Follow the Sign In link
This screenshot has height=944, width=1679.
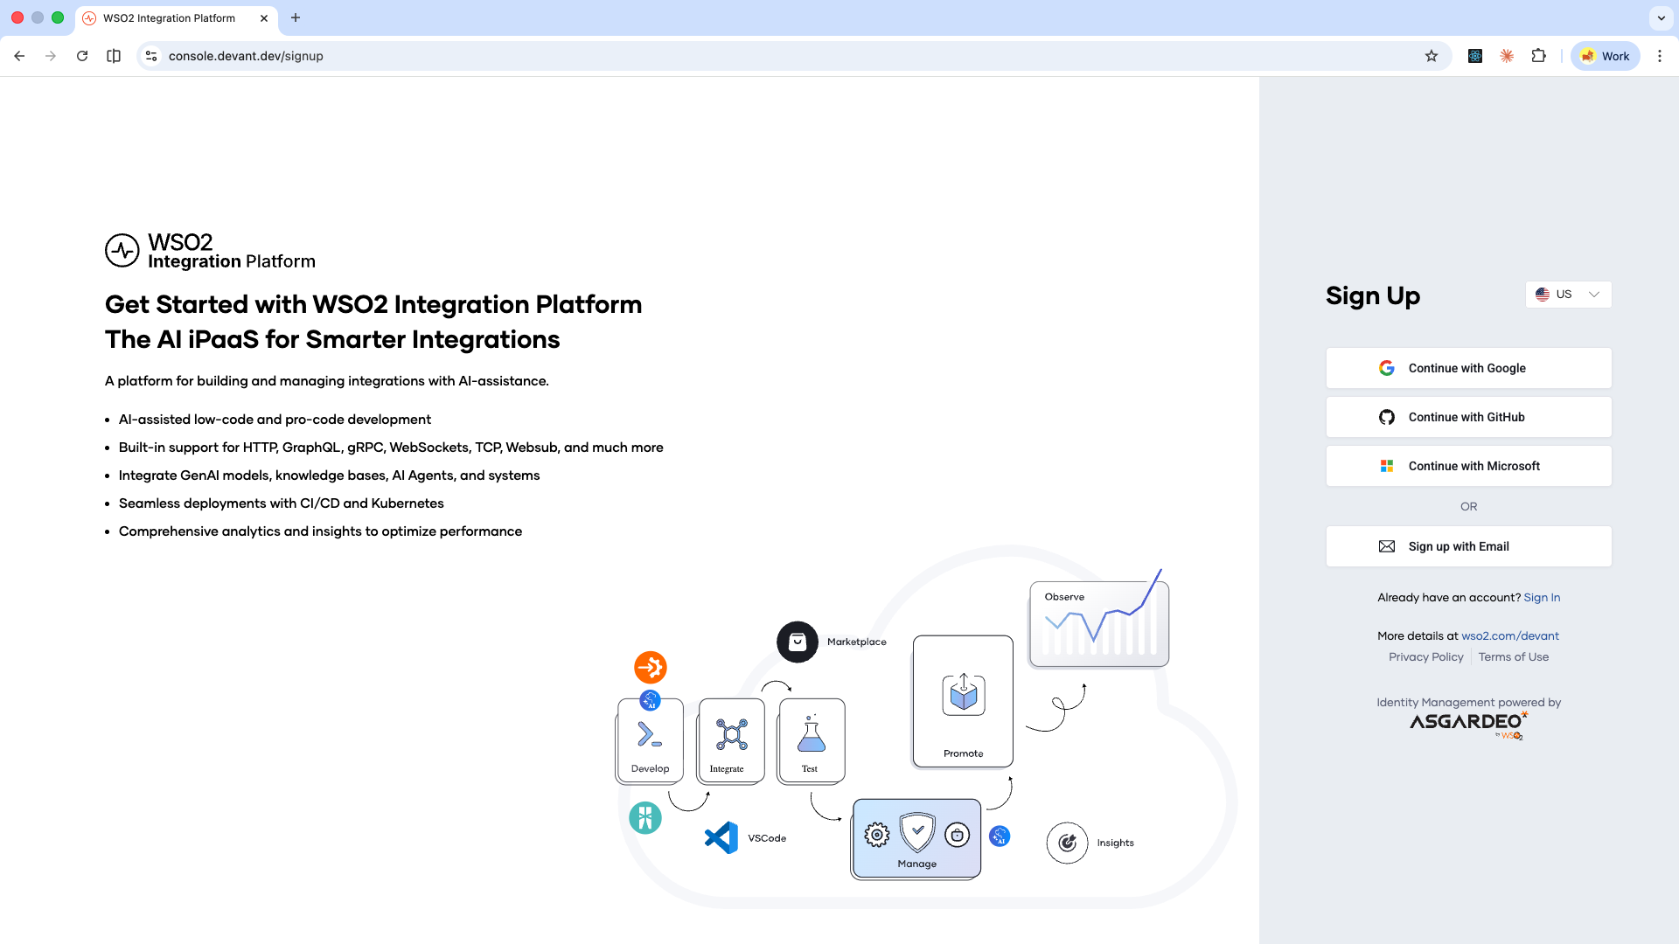pyautogui.click(x=1542, y=598)
